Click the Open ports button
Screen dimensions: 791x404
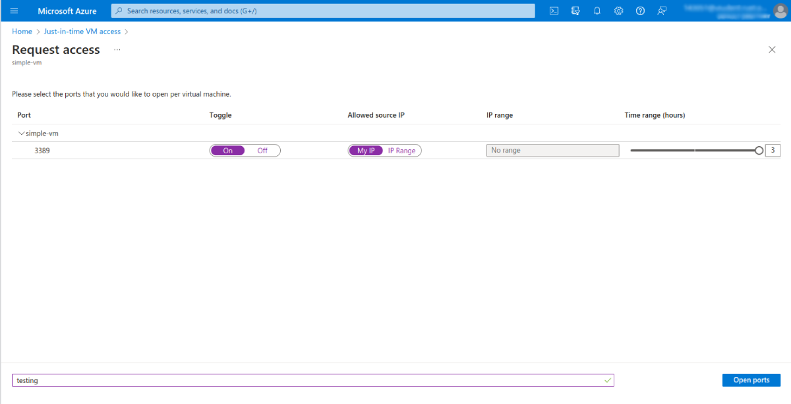(751, 380)
